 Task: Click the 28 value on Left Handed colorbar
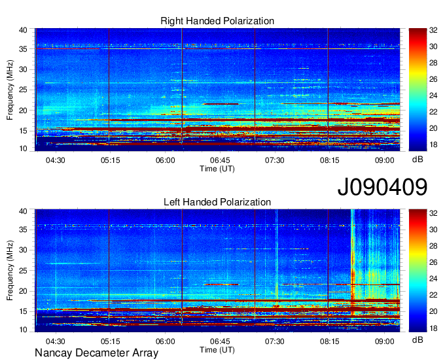(x=433, y=246)
